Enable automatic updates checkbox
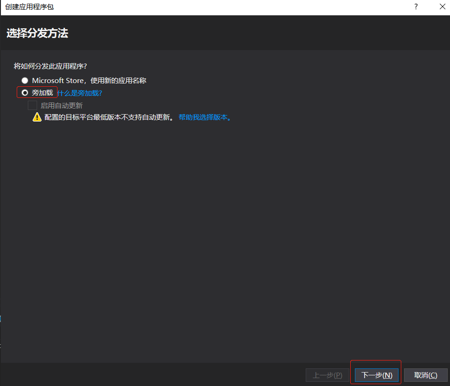Screen dimensions: 450x386 32,105
